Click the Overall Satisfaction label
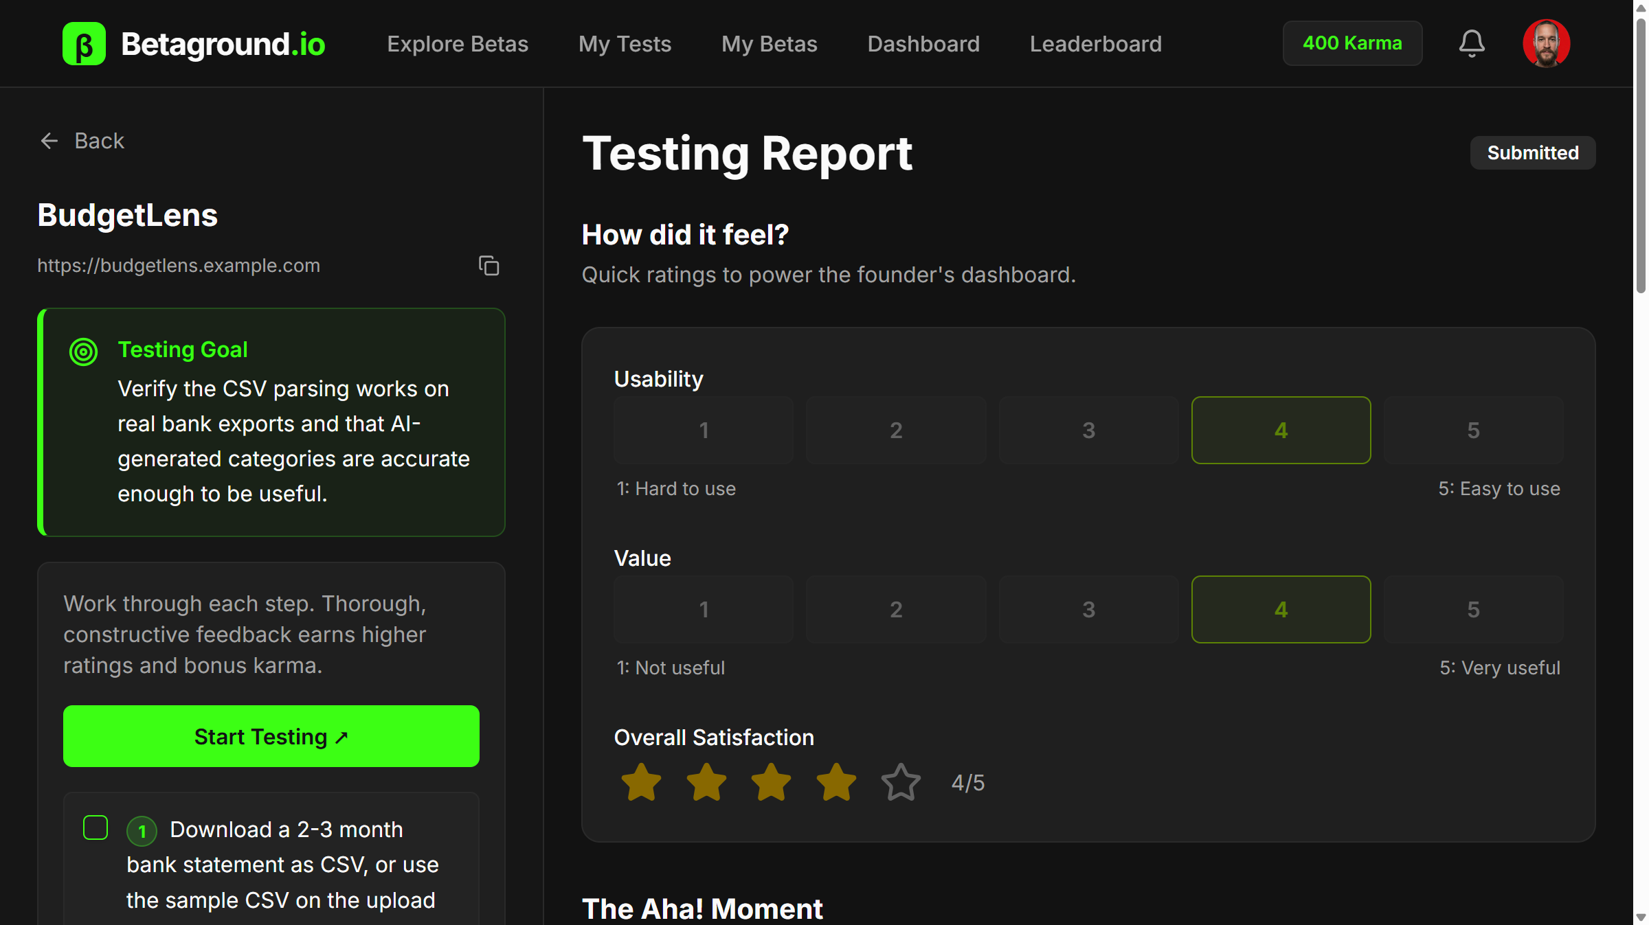 (714, 738)
